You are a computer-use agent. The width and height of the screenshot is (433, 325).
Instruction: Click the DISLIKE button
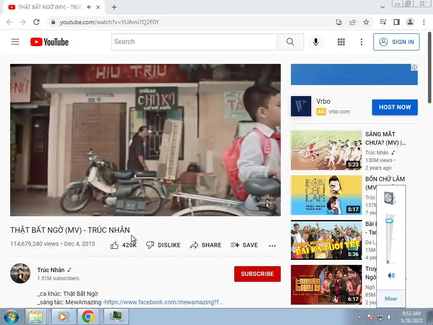pos(163,245)
